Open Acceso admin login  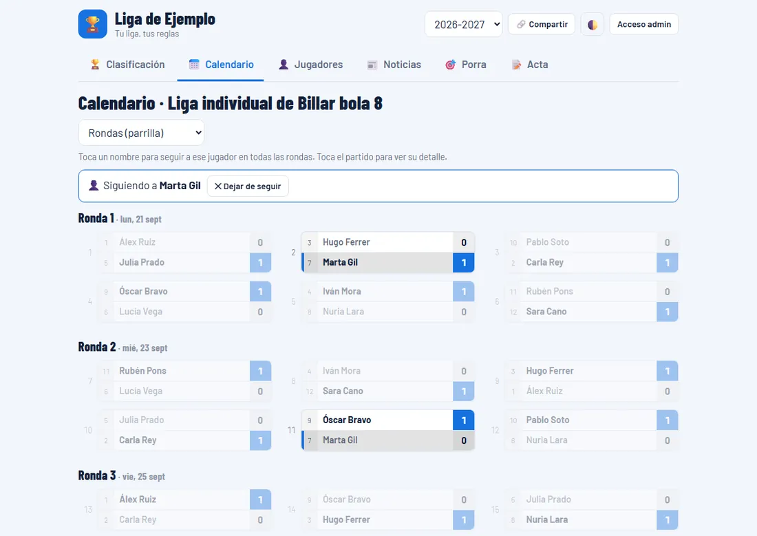(x=644, y=24)
